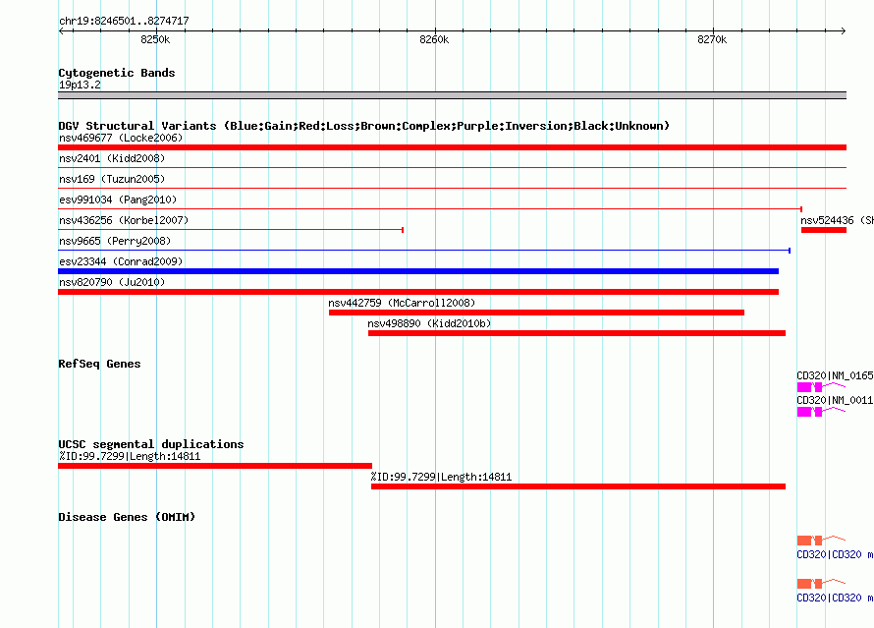
Task: Click the Disease Genes (OMIM) track title
Action: click(x=127, y=517)
